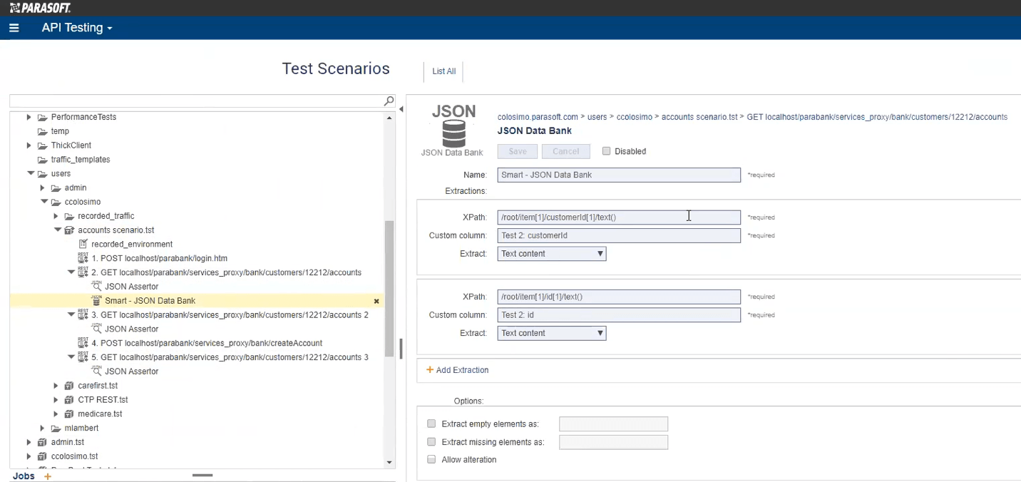This screenshot has height=482, width=1021.
Task: Expand the recorded_traffic folder
Action: click(x=56, y=216)
